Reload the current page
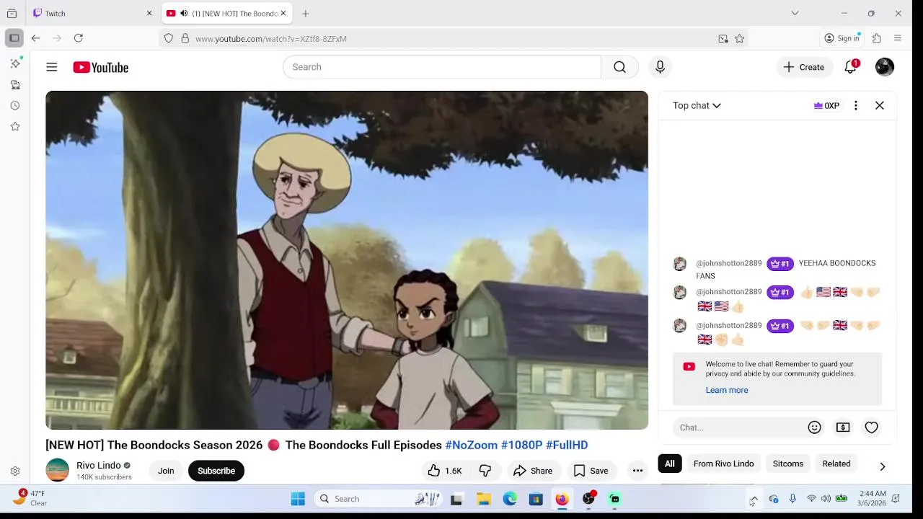The width and height of the screenshot is (923, 519). point(79,38)
